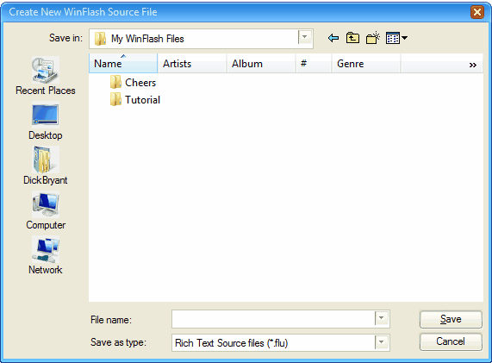Click the Rich Text Source files type field
Image resolution: width=492 pixels, height=363 pixels.
273,342
